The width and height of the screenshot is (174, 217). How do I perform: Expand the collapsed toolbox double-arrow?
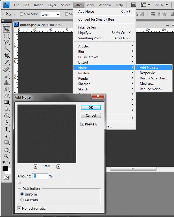3,21
